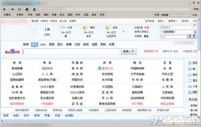Viewport: 201px width, 127px height.
Task: Click the 医生 toolbar button
Action: (62, 15)
